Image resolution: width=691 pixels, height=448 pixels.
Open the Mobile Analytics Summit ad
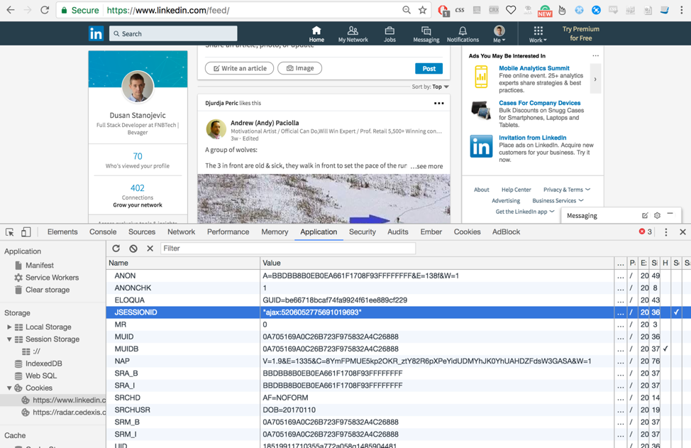coord(534,68)
